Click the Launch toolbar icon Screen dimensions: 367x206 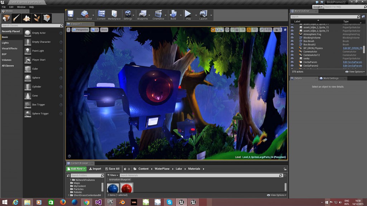[x=203, y=15]
